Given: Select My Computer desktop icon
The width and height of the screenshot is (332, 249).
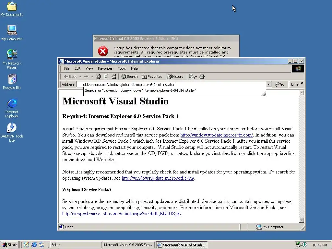Looking at the screenshot, I should [x=12, y=33].
